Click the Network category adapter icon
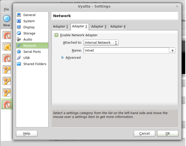Image resolution: width=186 pixels, height=146 pixels. point(19,45)
